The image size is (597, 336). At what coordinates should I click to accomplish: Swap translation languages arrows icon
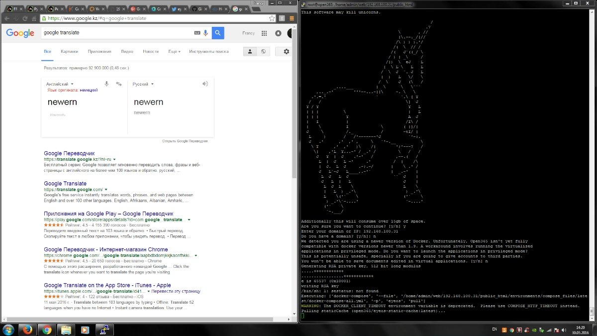[x=119, y=84]
